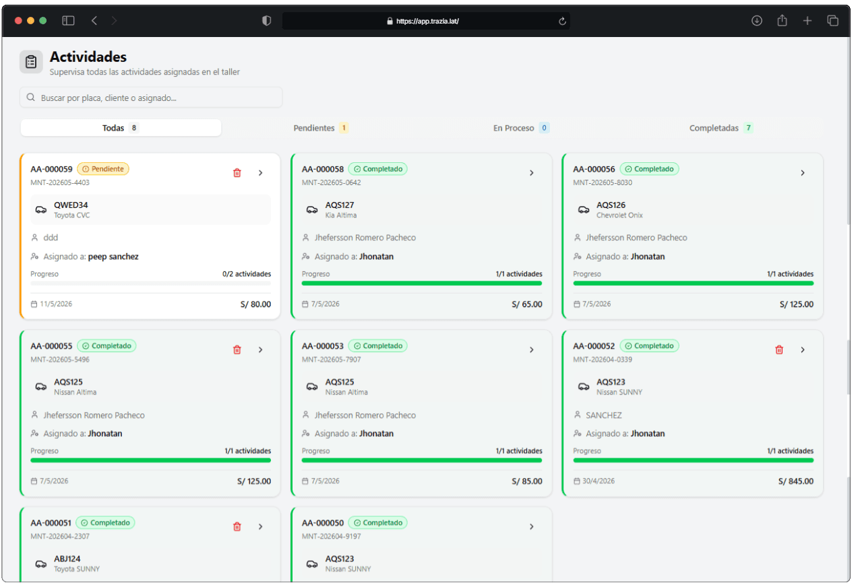Click the 0/2 actividades progress count
This screenshot has width=856, height=585.
click(247, 274)
